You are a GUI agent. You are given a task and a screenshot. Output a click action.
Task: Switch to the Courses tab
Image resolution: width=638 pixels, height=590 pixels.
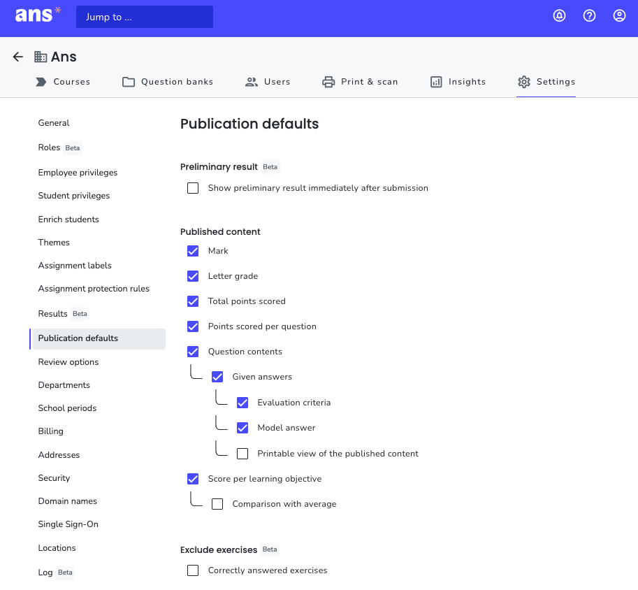point(63,82)
